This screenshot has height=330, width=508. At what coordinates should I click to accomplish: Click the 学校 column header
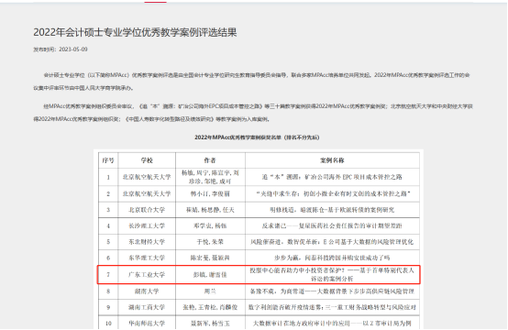click(x=147, y=160)
